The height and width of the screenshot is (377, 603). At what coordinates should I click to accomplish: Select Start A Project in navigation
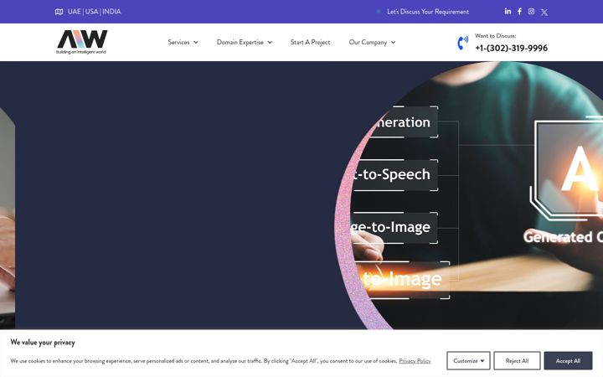[x=310, y=42]
